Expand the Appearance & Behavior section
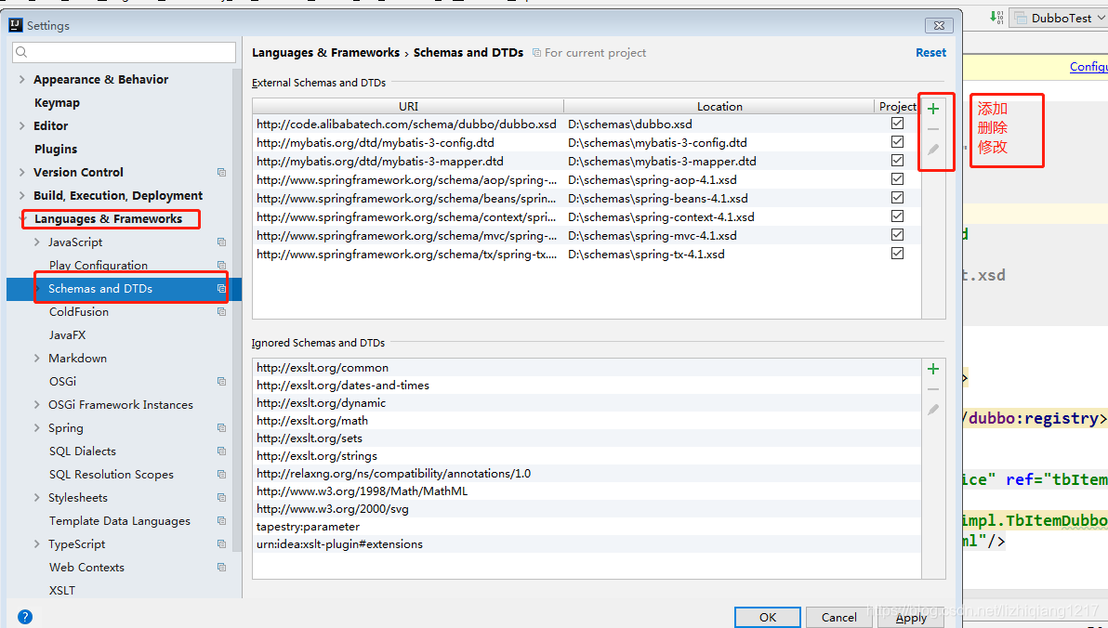The image size is (1108, 628). point(22,79)
